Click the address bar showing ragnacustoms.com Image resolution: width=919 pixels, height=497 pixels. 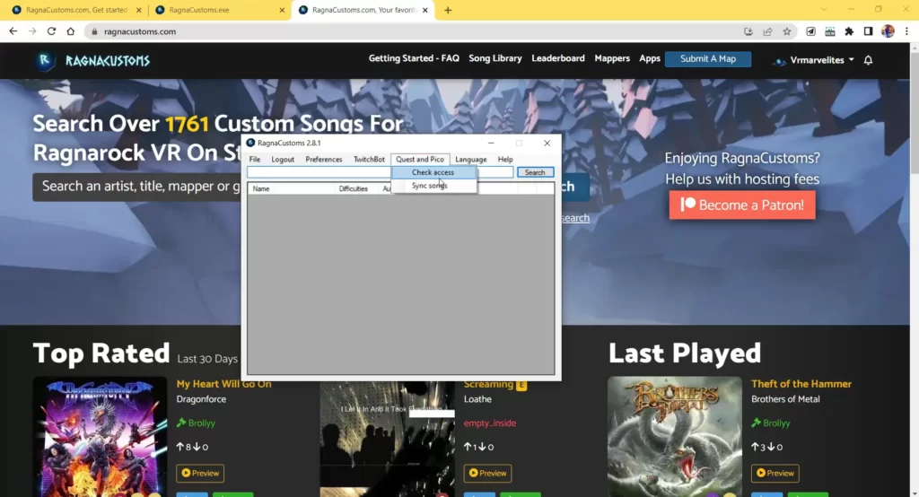pyautogui.click(x=410, y=31)
